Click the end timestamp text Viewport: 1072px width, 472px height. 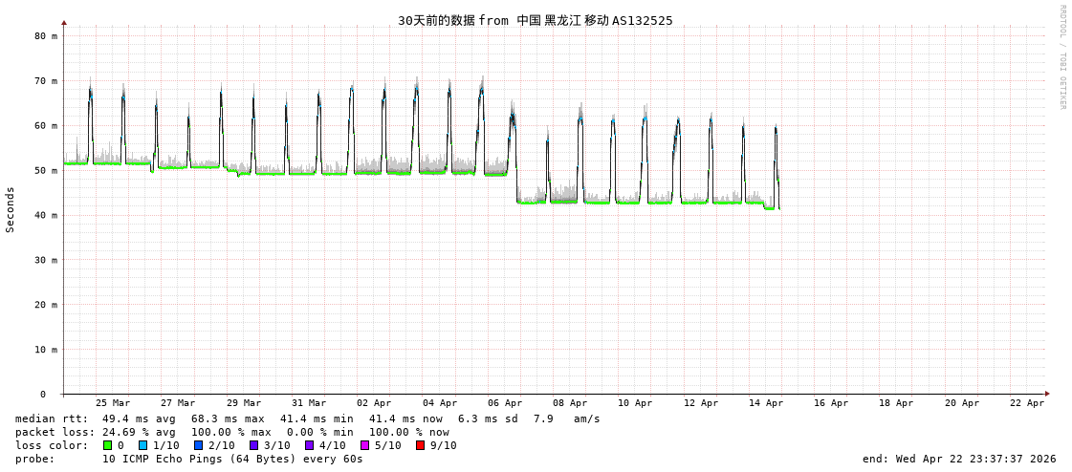[959, 459]
